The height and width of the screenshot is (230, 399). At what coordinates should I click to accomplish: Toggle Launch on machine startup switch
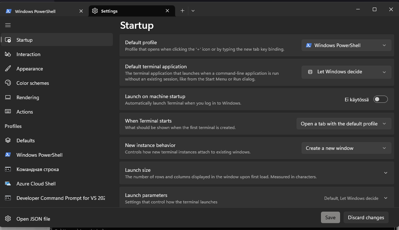tap(380, 100)
